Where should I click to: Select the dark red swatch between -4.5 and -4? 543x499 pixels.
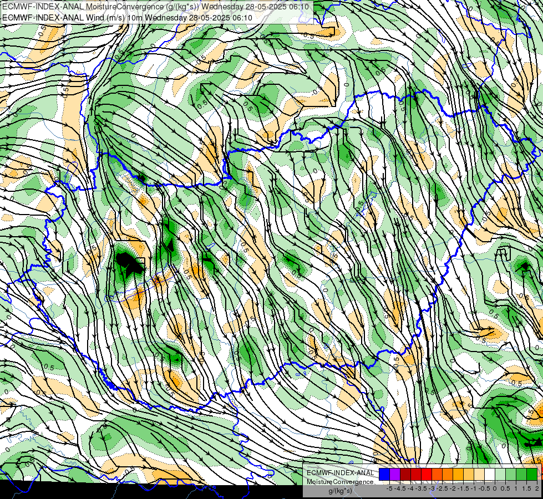click(405, 475)
